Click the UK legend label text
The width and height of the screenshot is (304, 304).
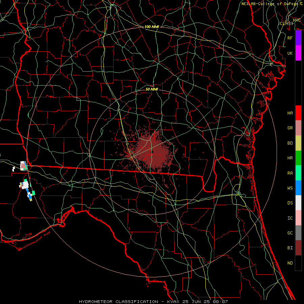[290, 53]
